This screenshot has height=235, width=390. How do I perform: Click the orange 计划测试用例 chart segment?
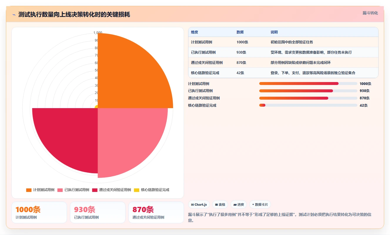tap(129, 76)
